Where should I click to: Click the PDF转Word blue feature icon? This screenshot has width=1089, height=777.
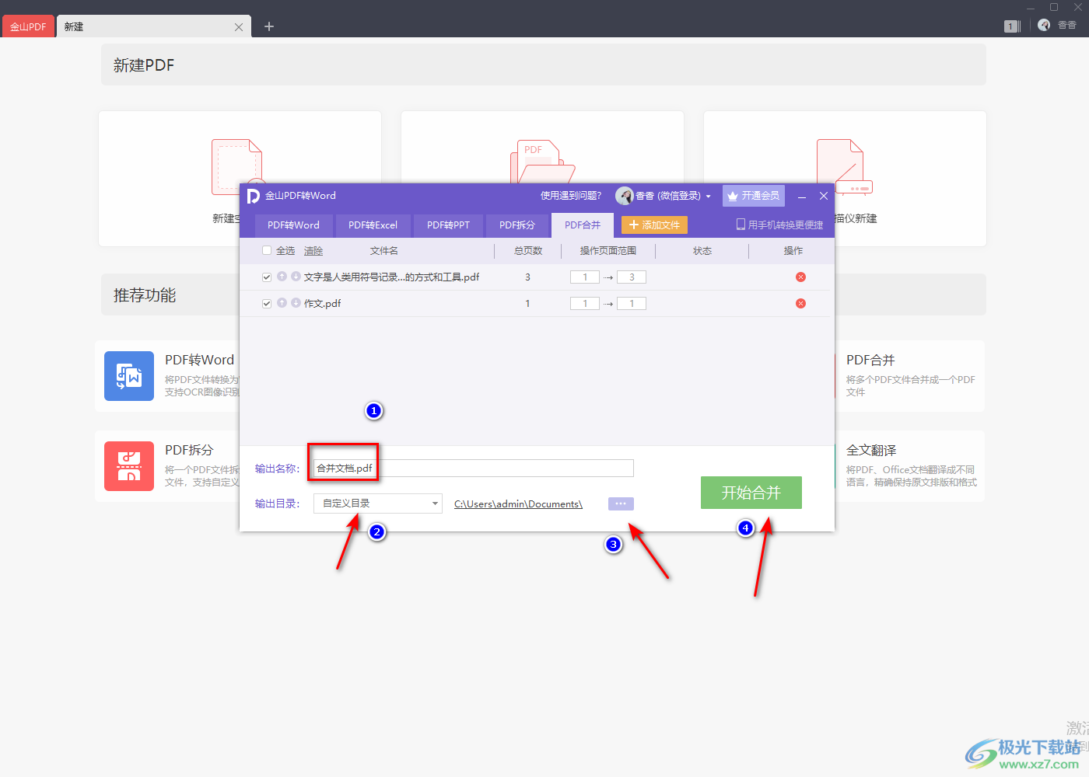pos(129,376)
